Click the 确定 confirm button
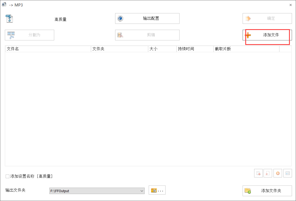This screenshot has width=296, height=201. pyautogui.click(x=267, y=18)
